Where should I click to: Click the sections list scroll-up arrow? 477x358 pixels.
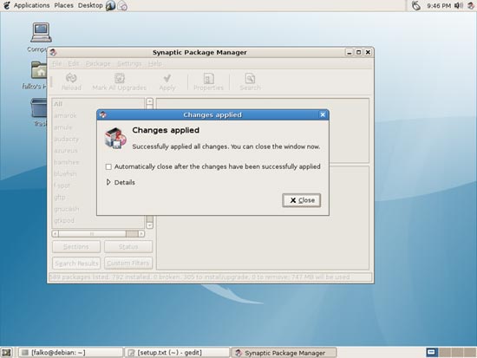150,101
